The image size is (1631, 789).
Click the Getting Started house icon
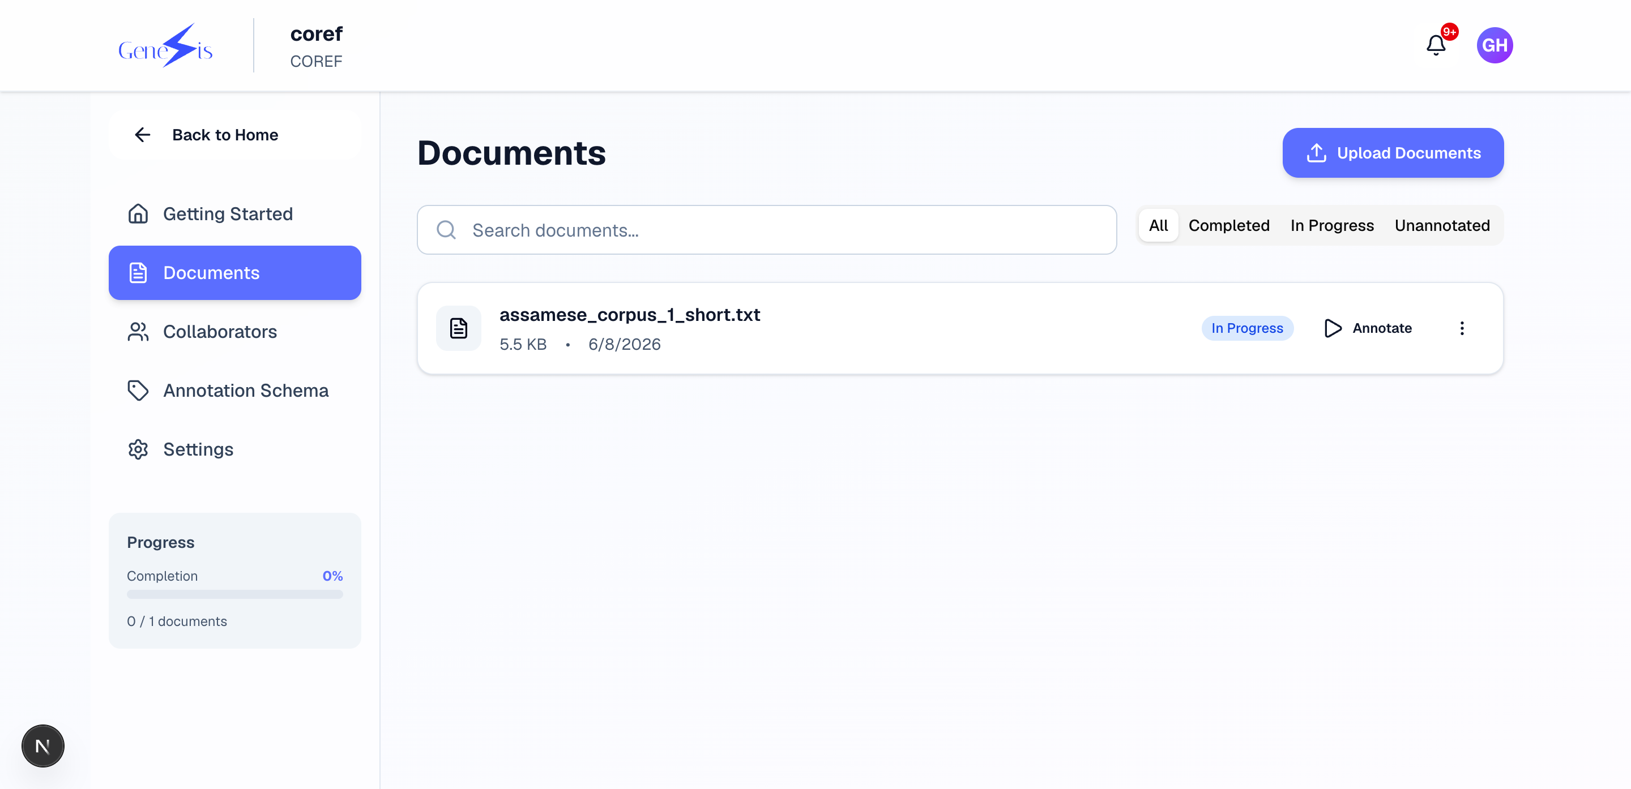(x=138, y=214)
